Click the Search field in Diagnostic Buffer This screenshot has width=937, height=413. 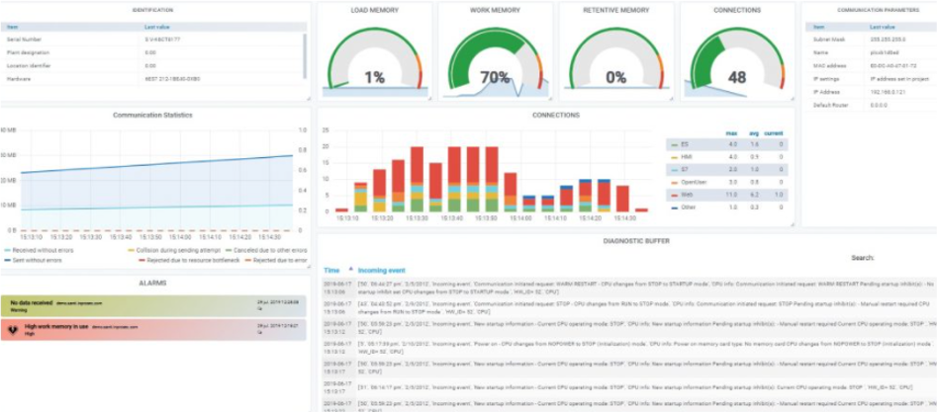coord(905,258)
